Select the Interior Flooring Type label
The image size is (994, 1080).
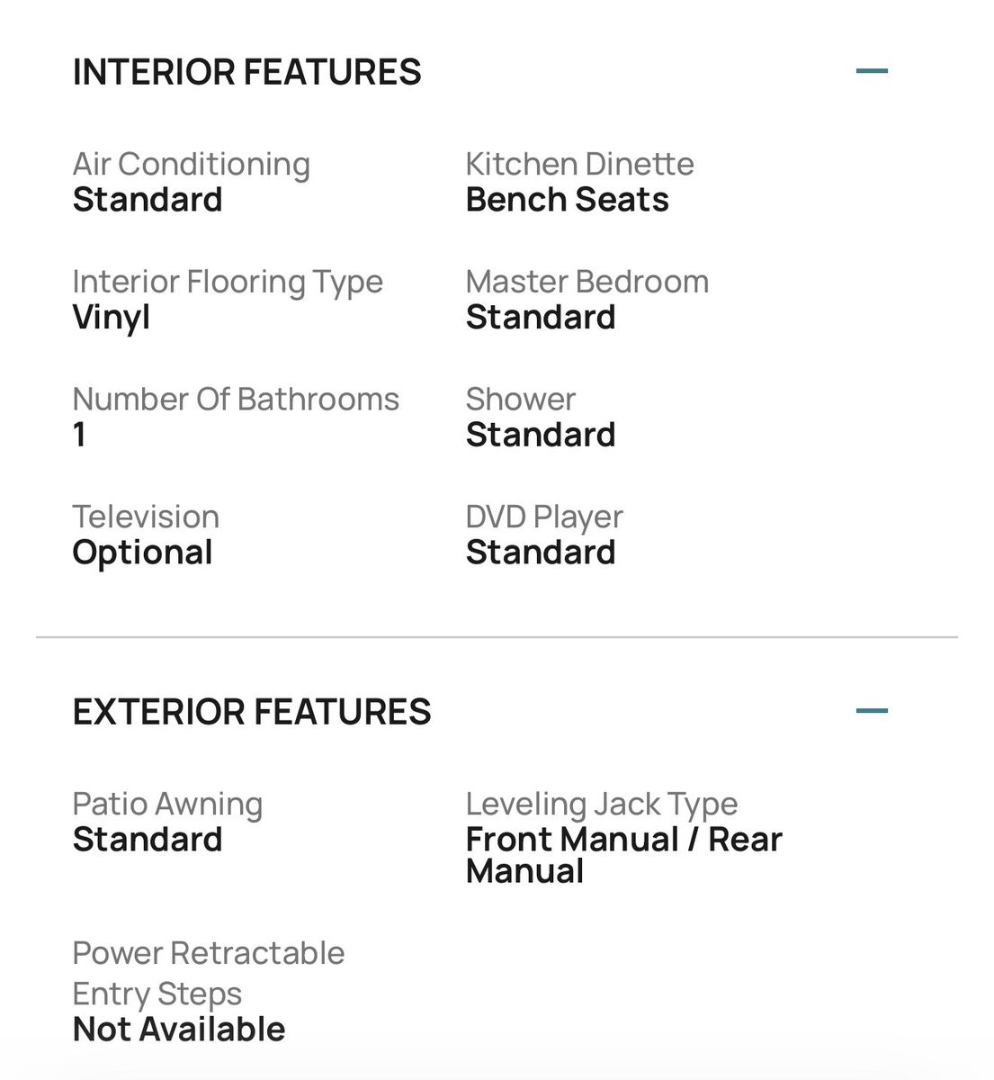pos(228,282)
